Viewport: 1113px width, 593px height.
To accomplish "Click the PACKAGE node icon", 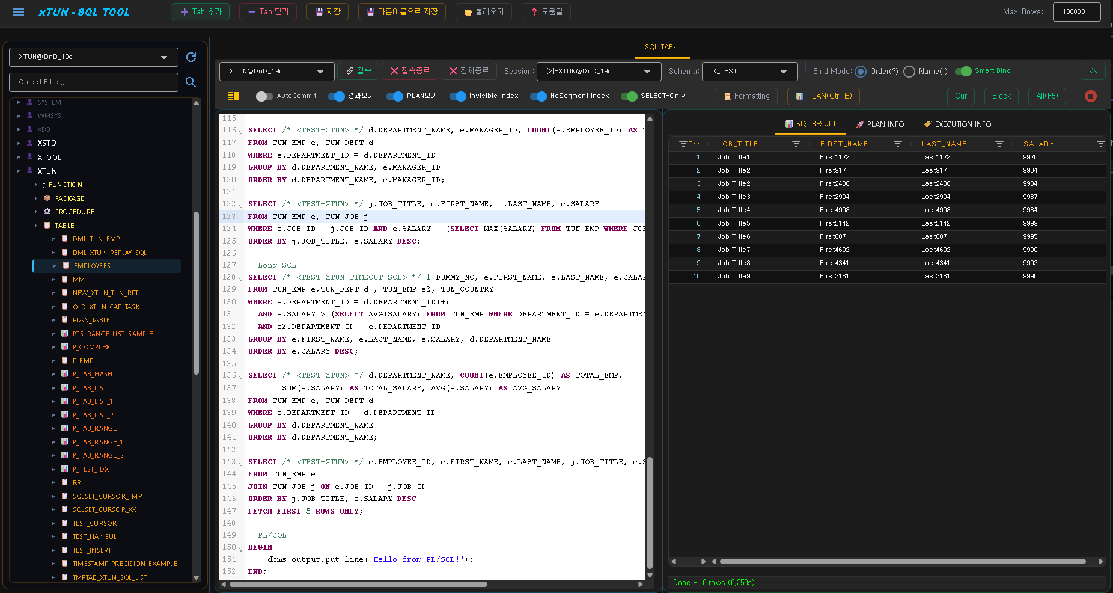I will [47, 198].
